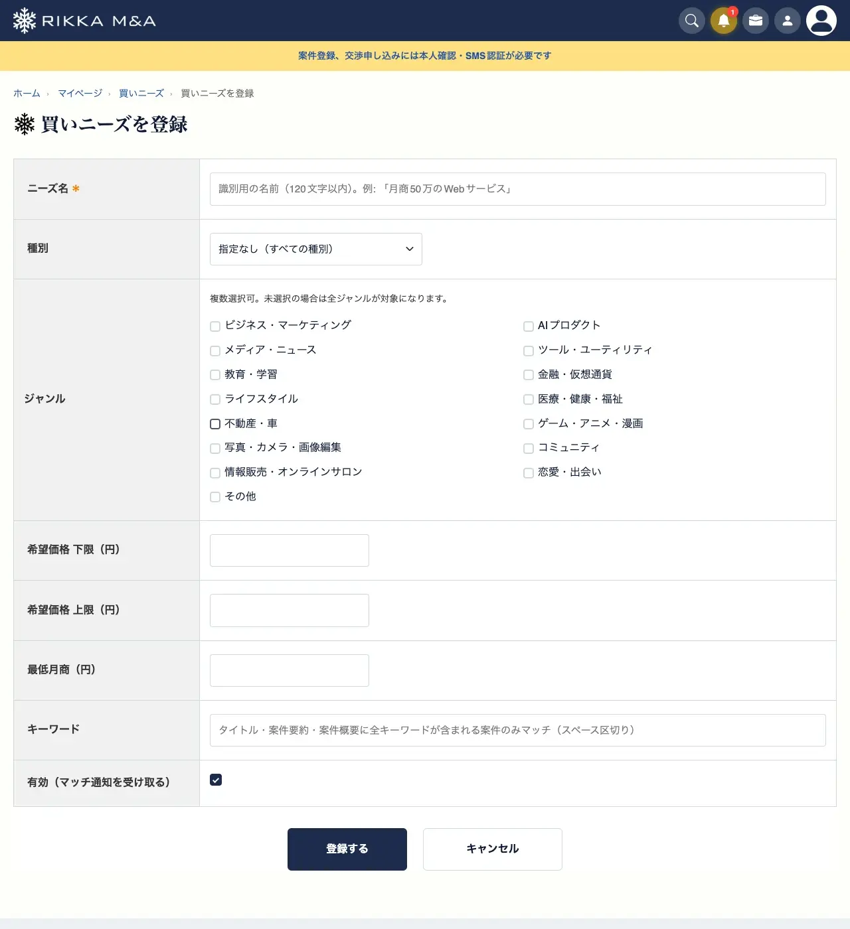This screenshot has height=929, width=850.
Task: Check AIプロダクト genre
Action: 529,326
